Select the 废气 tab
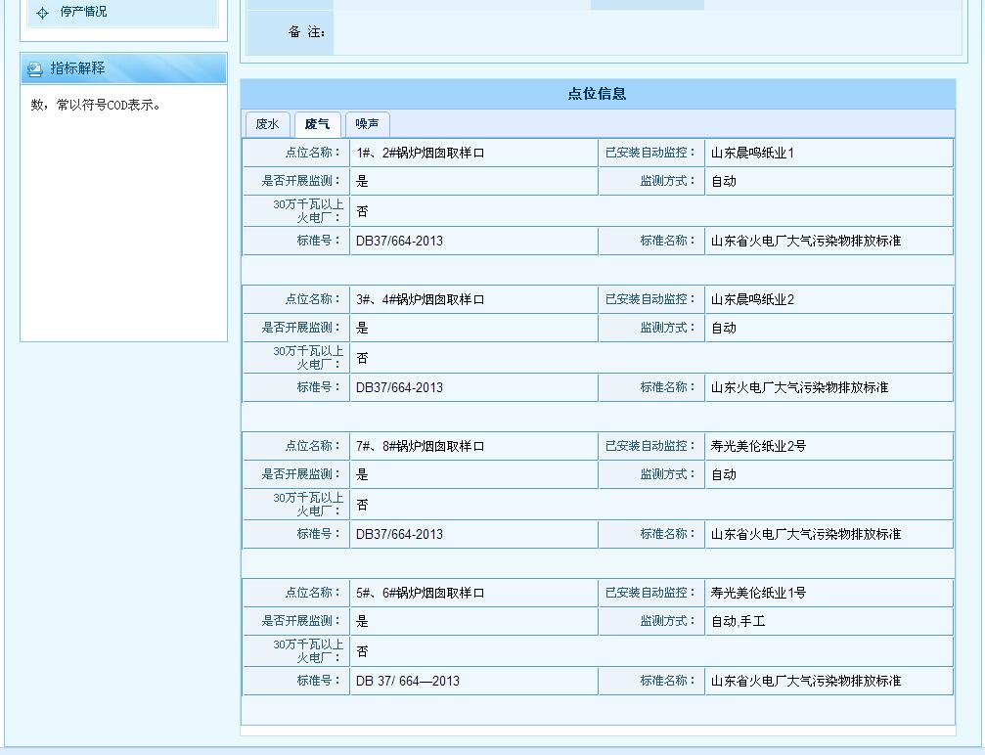Viewport: 985px width, 755px height. [316, 123]
